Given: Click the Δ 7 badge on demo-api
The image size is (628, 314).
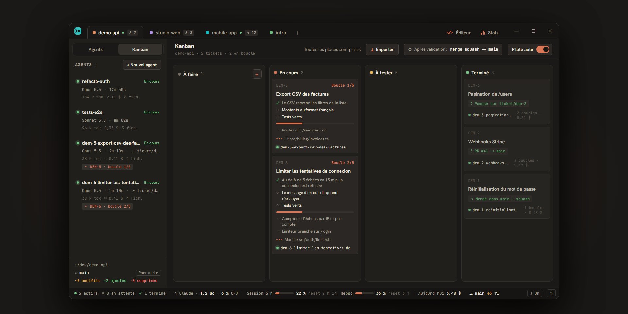Looking at the screenshot, I should pyautogui.click(x=132, y=33).
